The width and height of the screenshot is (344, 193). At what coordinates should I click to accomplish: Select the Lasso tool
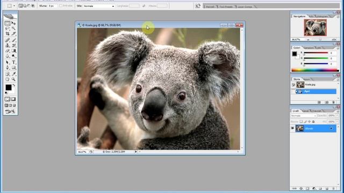(x=8, y=28)
